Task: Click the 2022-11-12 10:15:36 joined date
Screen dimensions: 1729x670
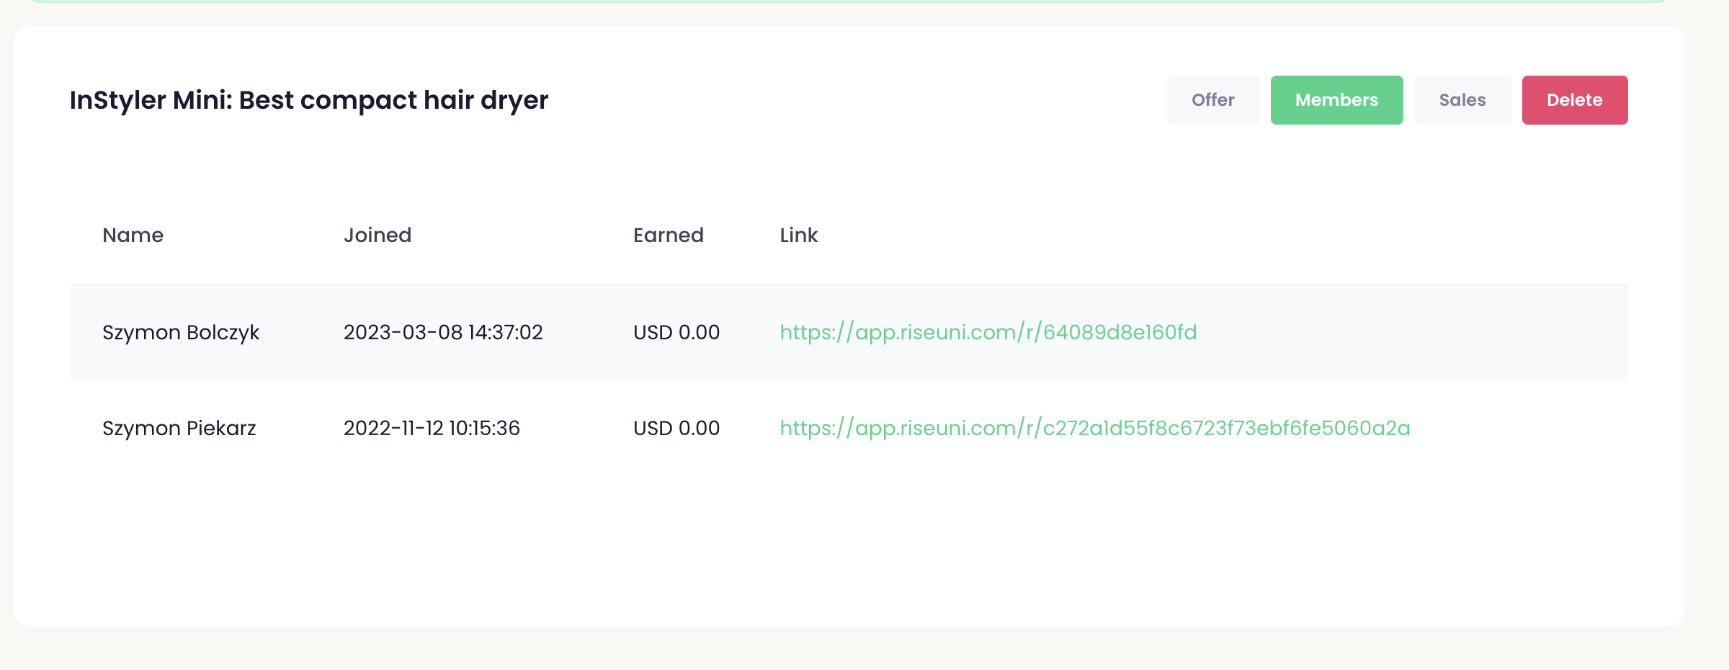Action: coord(432,428)
